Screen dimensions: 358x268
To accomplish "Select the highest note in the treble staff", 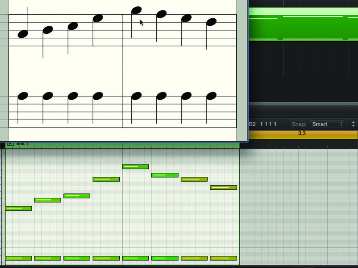I will coord(136,10).
